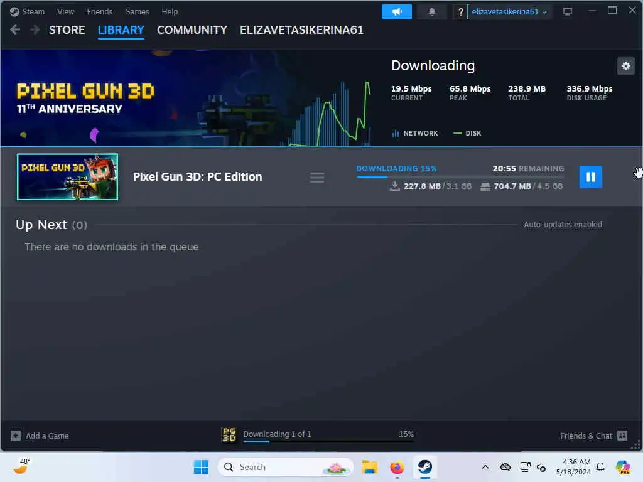Open Friends & Chat
Image resolution: width=643 pixels, height=482 pixels.
click(x=594, y=436)
